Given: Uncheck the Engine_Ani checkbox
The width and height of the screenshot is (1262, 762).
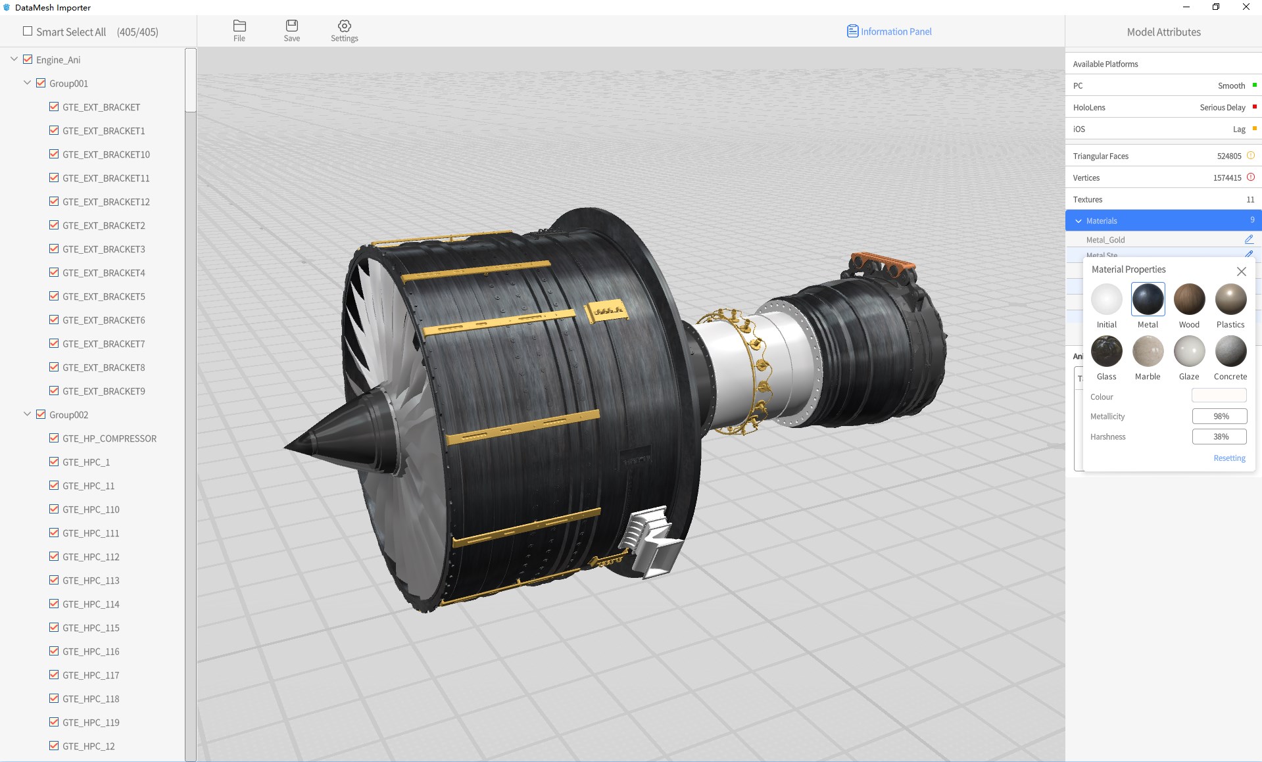Looking at the screenshot, I should pos(28,59).
